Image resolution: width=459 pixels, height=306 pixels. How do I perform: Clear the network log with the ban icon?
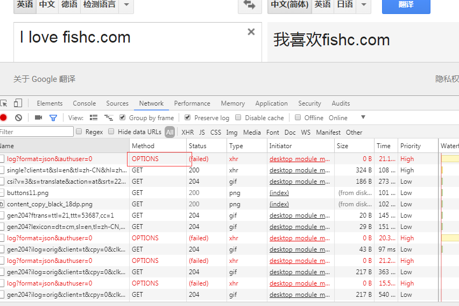click(18, 118)
